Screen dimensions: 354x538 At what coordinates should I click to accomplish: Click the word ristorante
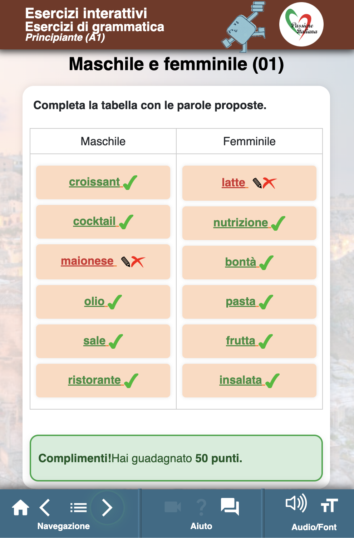94,380
